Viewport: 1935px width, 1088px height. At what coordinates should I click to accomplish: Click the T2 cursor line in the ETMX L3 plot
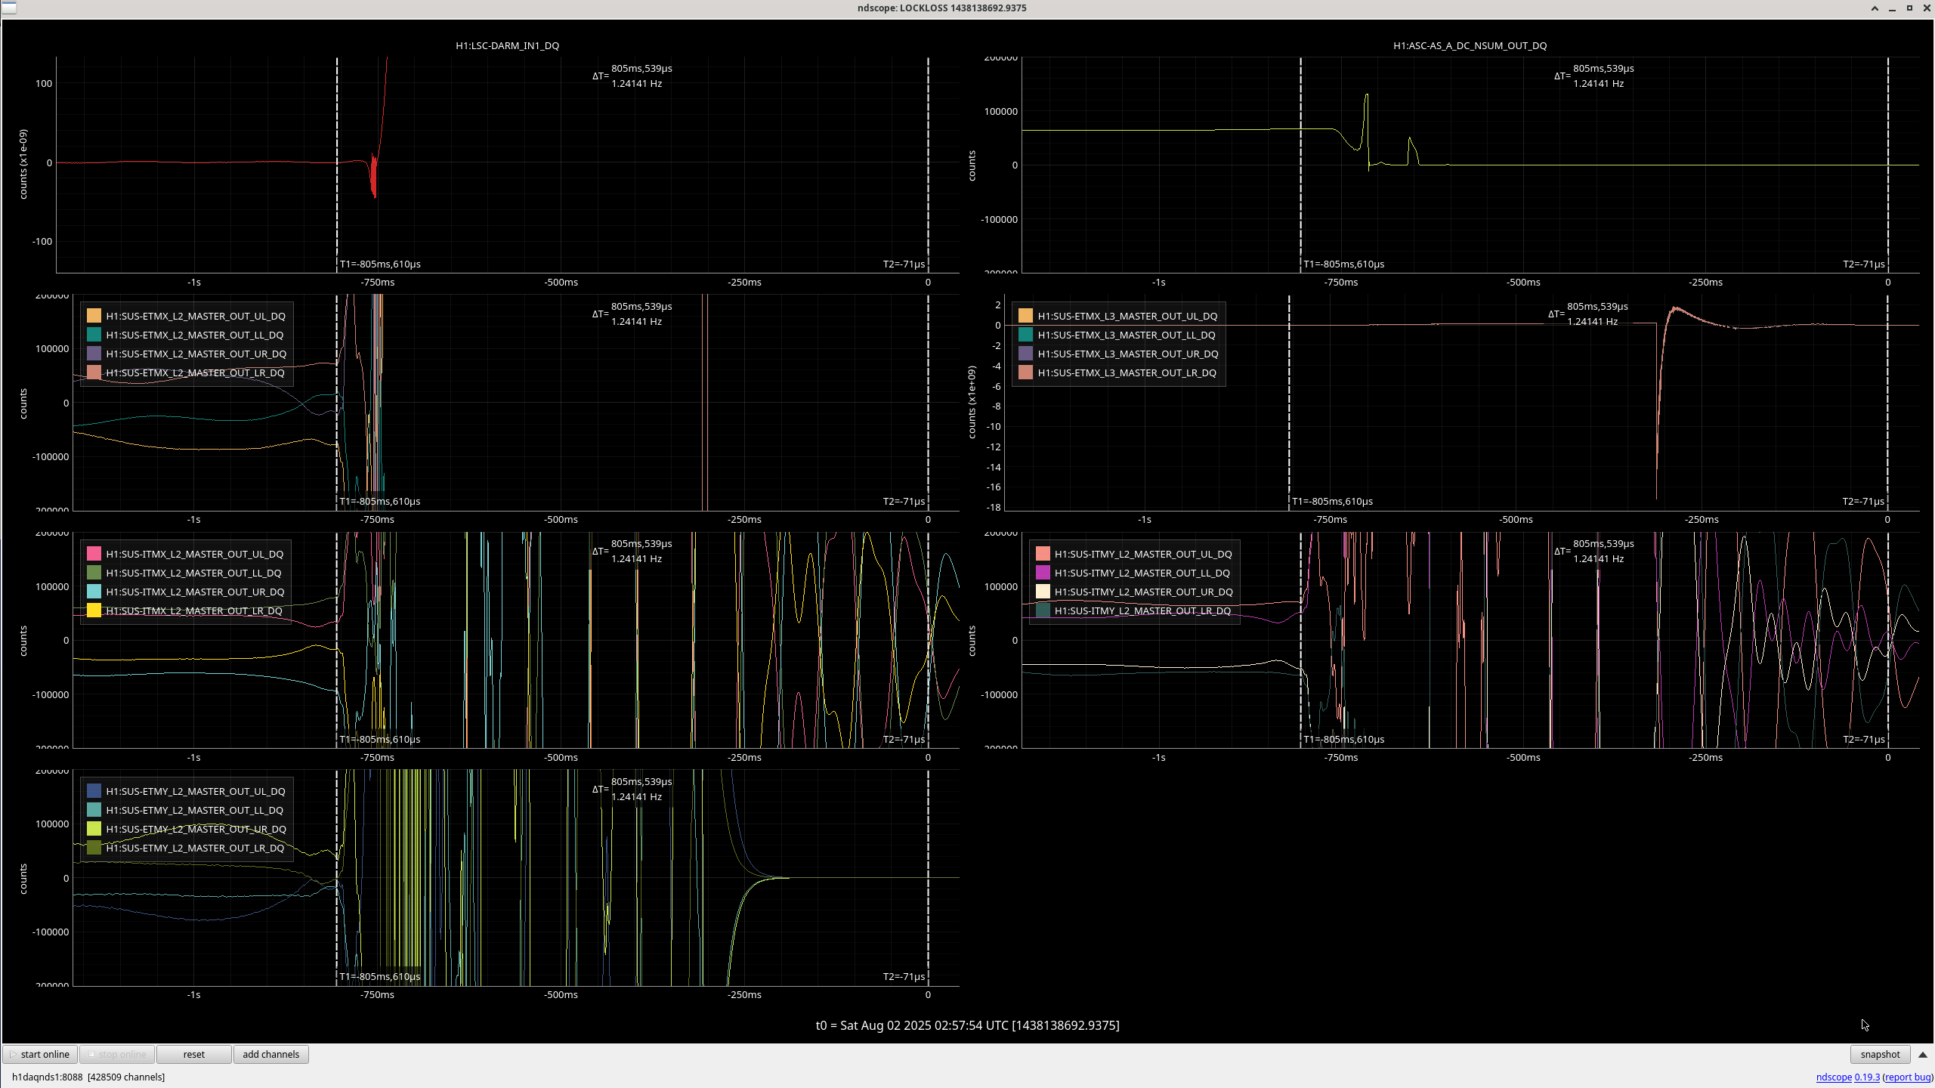[x=1887, y=402]
